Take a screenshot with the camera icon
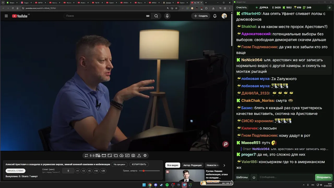Screen dimensions: 334x188 tap(133, 156)
